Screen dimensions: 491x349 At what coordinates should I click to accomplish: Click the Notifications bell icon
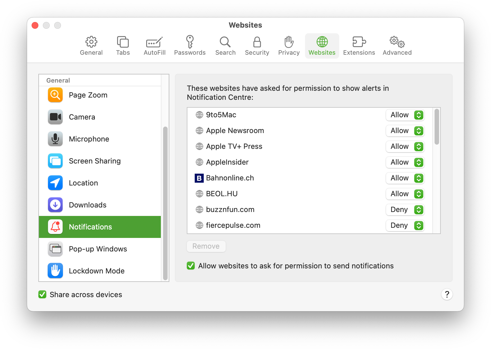pyautogui.click(x=55, y=227)
